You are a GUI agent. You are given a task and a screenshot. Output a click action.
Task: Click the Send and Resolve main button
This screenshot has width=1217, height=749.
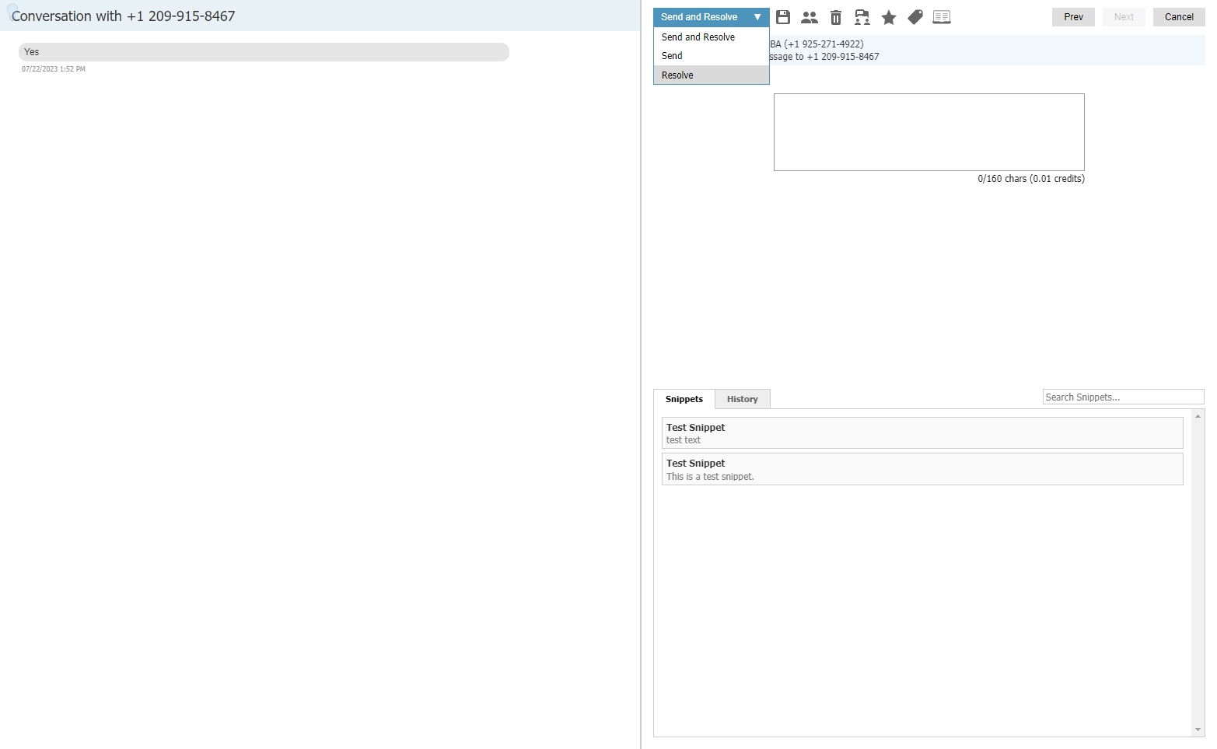coord(700,17)
